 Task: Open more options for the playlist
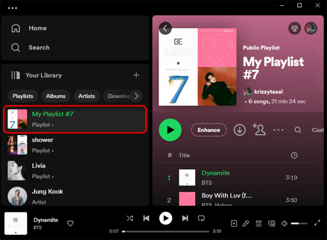(x=278, y=130)
